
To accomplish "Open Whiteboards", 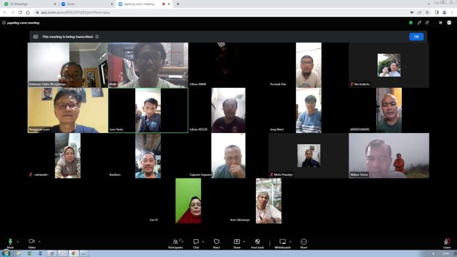I will (282, 243).
